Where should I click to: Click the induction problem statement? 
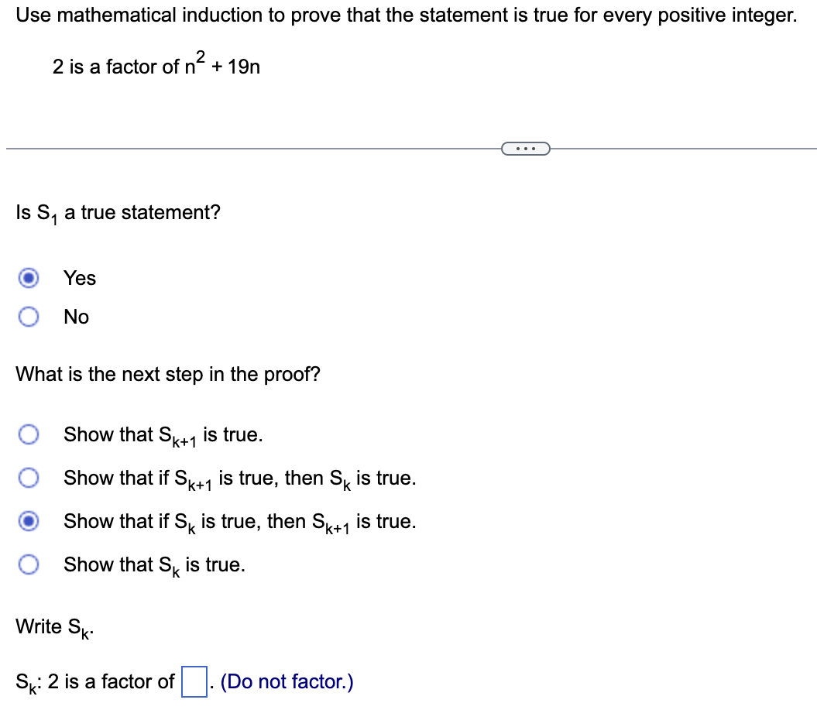pos(405,15)
